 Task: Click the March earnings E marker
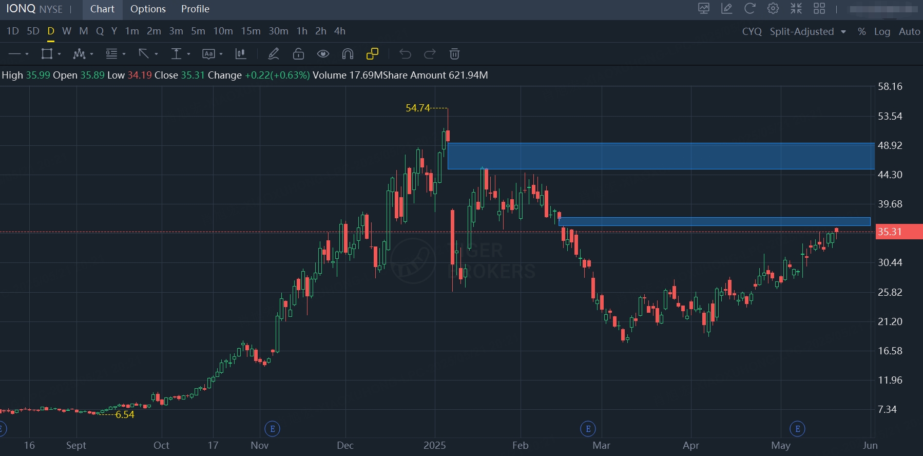tap(588, 428)
